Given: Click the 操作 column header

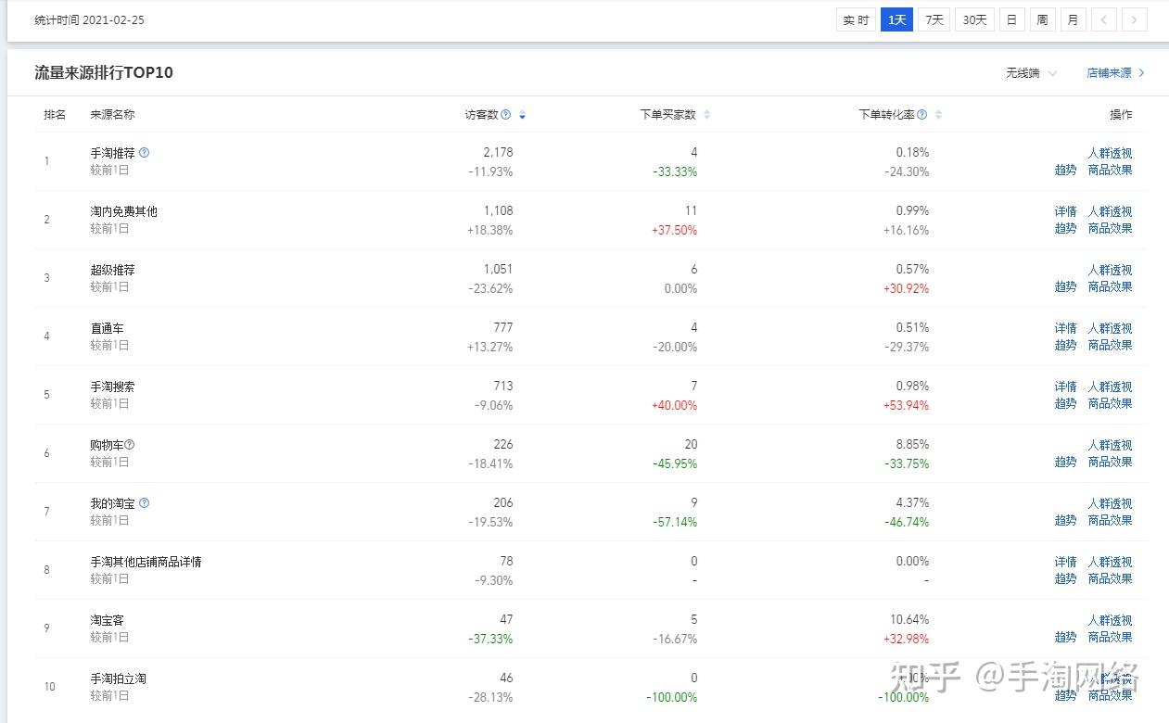Looking at the screenshot, I should 1121,115.
